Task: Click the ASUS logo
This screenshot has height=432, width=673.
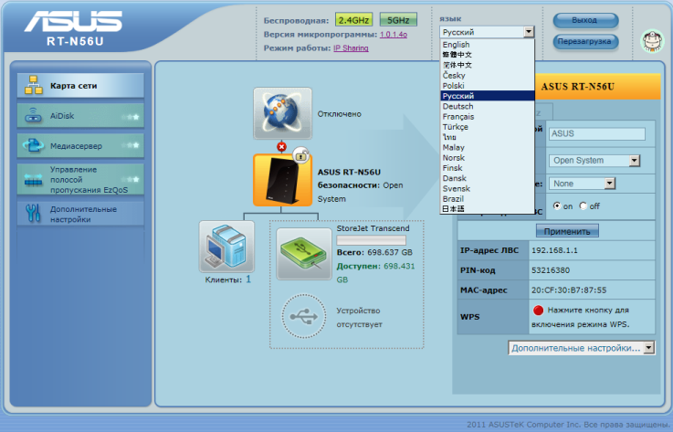Action: (x=73, y=22)
